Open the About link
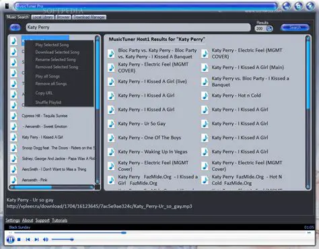The height and width of the screenshot is (249, 319). click(28, 220)
